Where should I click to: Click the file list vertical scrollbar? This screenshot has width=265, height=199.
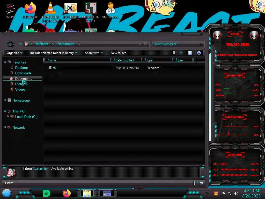click(210, 97)
